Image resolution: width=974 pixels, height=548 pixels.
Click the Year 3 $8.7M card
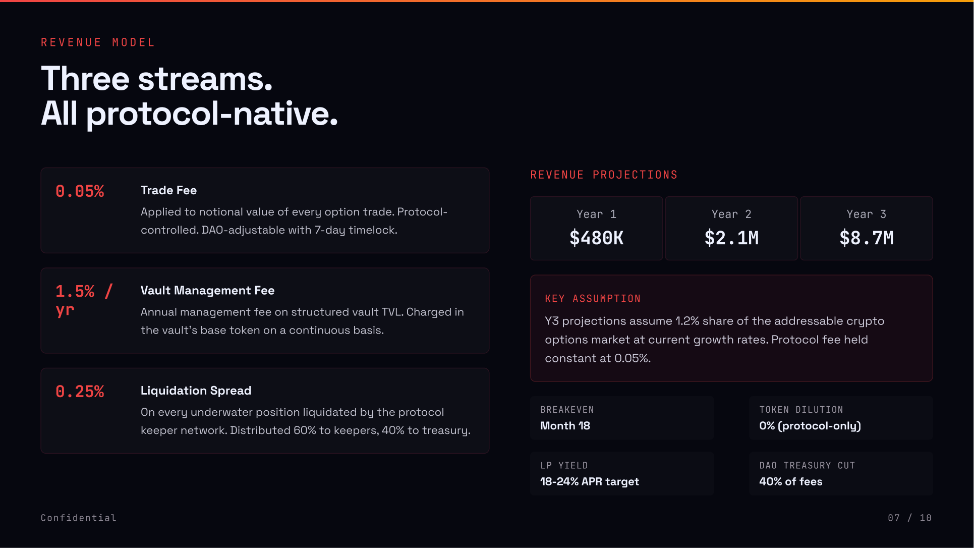click(866, 229)
